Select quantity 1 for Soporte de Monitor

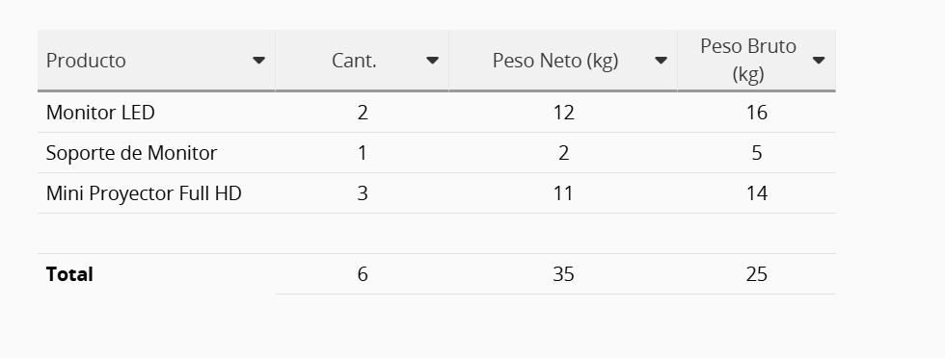coord(363,153)
